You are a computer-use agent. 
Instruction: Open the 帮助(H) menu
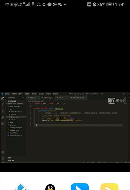[x=55, y=94]
